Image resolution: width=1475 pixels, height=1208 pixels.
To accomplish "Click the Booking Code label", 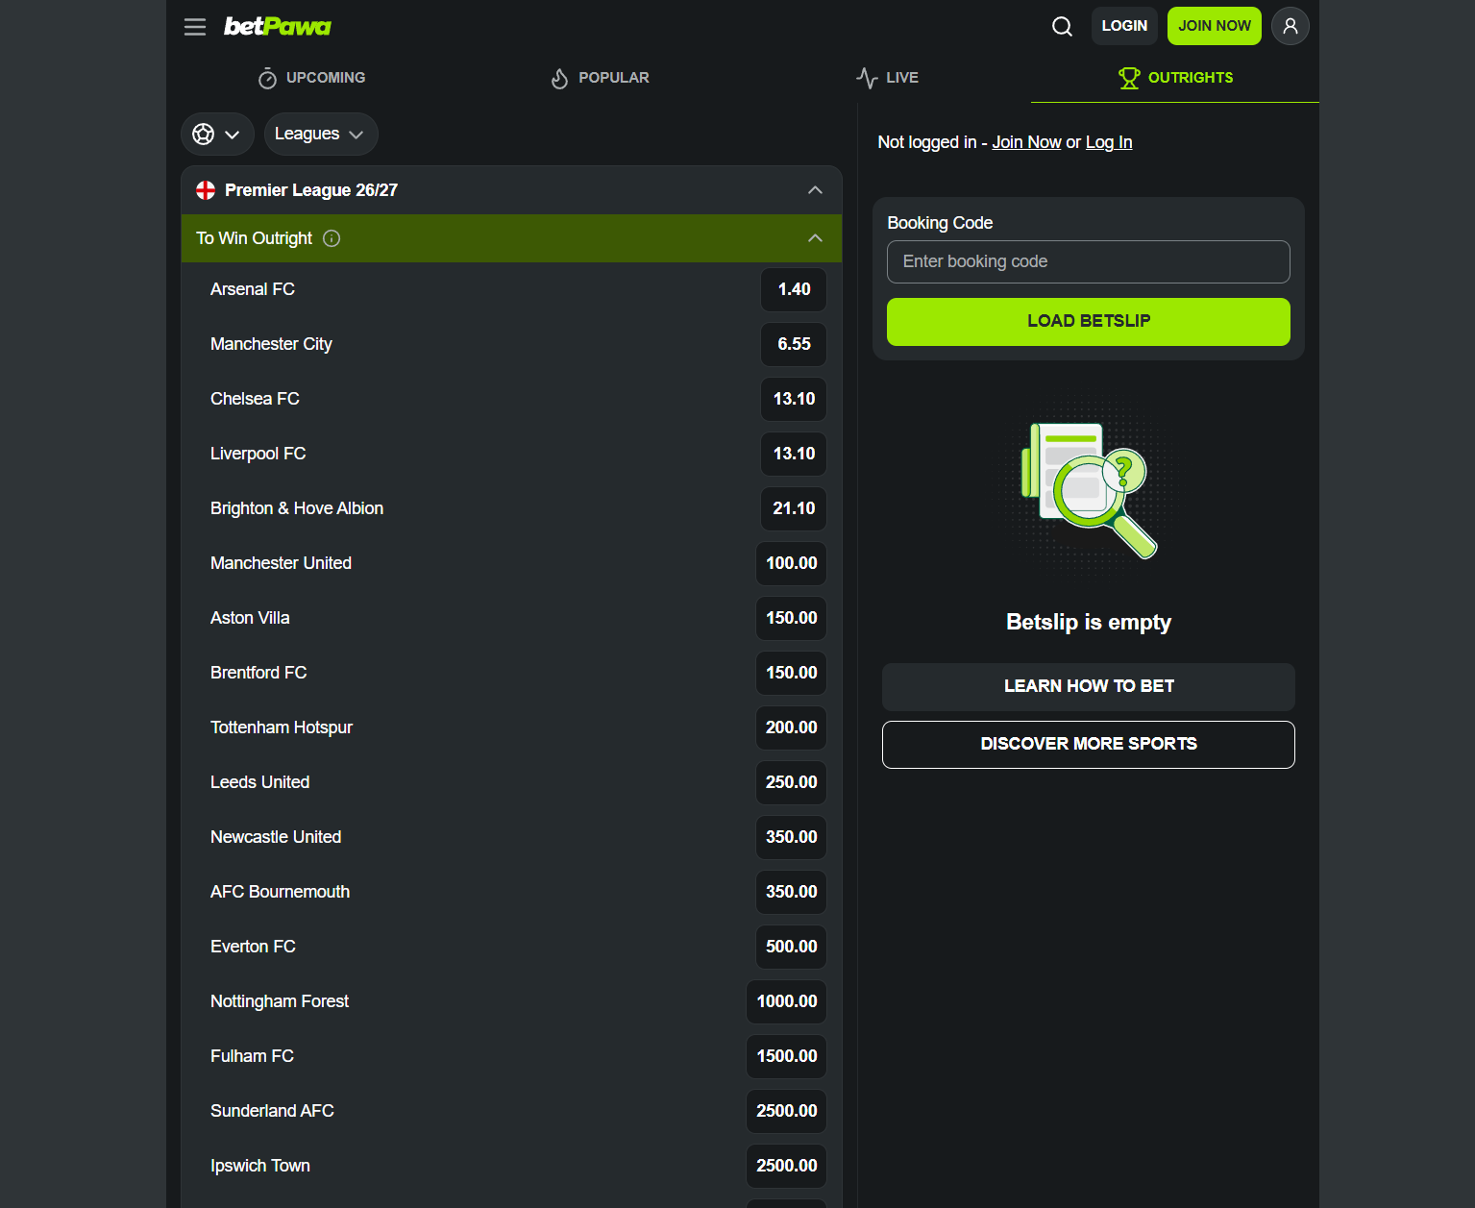I will click(940, 223).
